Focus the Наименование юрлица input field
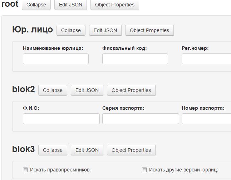 [55, 59]
